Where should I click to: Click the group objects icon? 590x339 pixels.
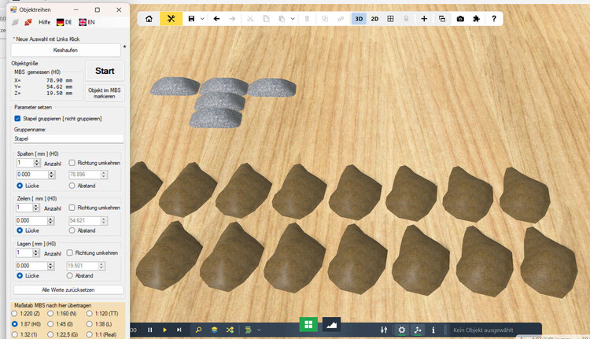point(325,19)
